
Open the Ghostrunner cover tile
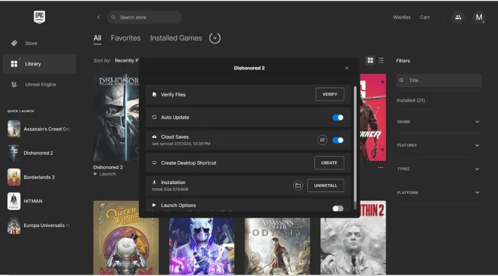pos(373,117)
